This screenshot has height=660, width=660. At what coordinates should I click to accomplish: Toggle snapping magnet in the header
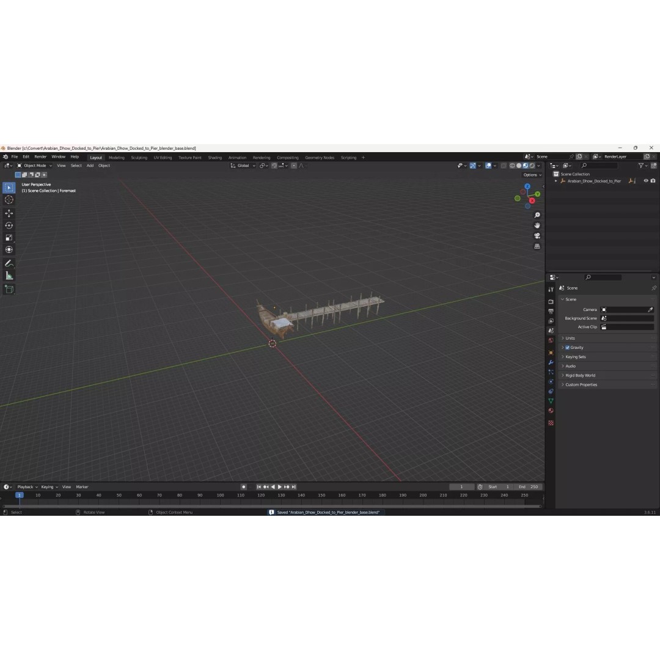click(274, 166)
